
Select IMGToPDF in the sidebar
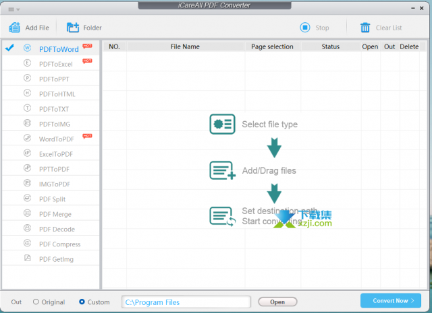51,183
